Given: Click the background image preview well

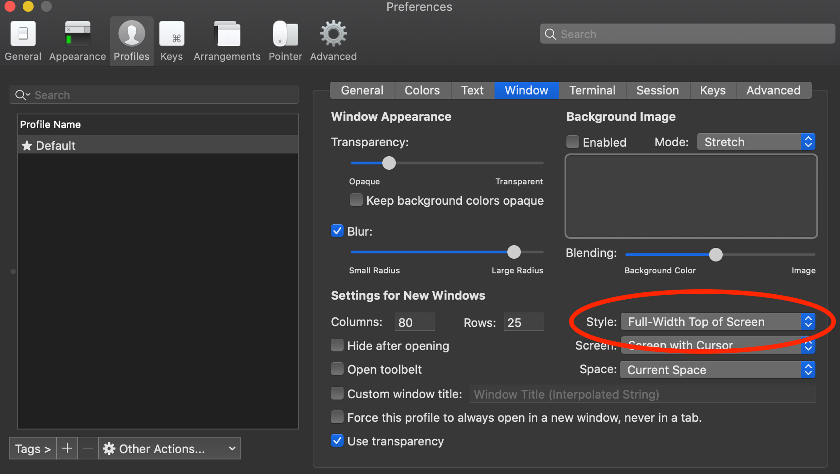Looking at the screenshot, I should pos(691,196).
